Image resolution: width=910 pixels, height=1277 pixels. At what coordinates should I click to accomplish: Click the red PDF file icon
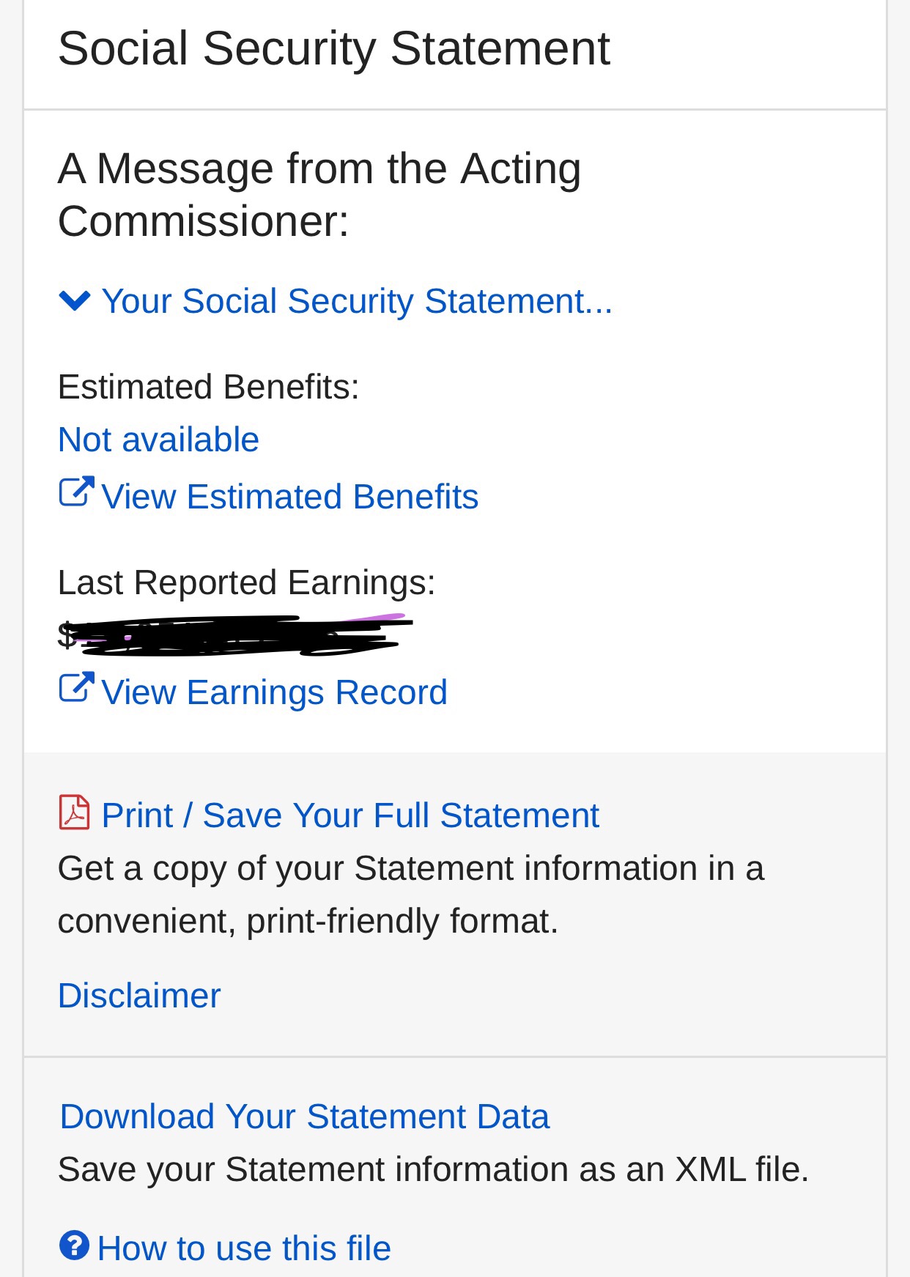(x=74, y=813)
